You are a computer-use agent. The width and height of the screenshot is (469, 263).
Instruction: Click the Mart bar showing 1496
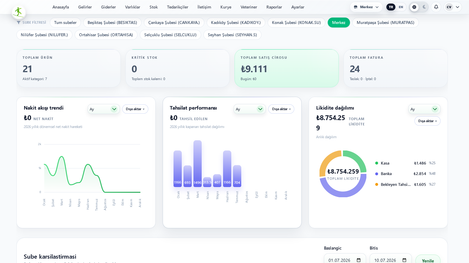tap(198, 163)
